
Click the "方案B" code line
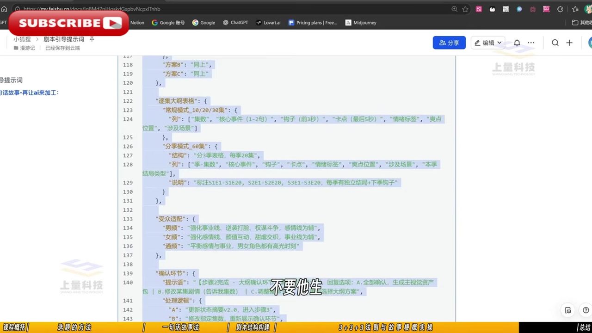coord(187,65)
